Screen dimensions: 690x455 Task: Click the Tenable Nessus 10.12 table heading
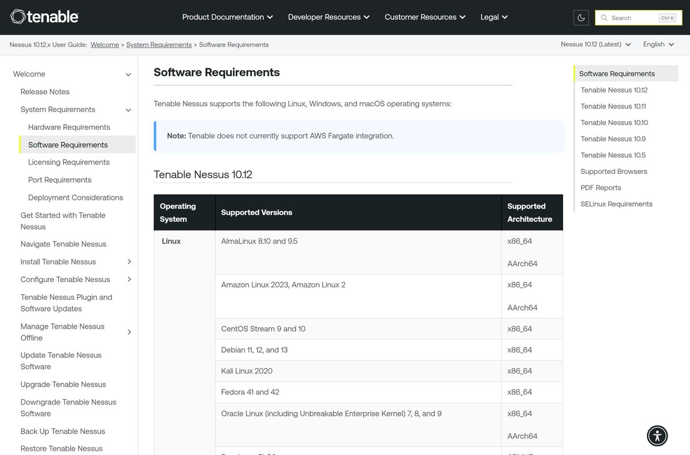(x=203, y=175)
